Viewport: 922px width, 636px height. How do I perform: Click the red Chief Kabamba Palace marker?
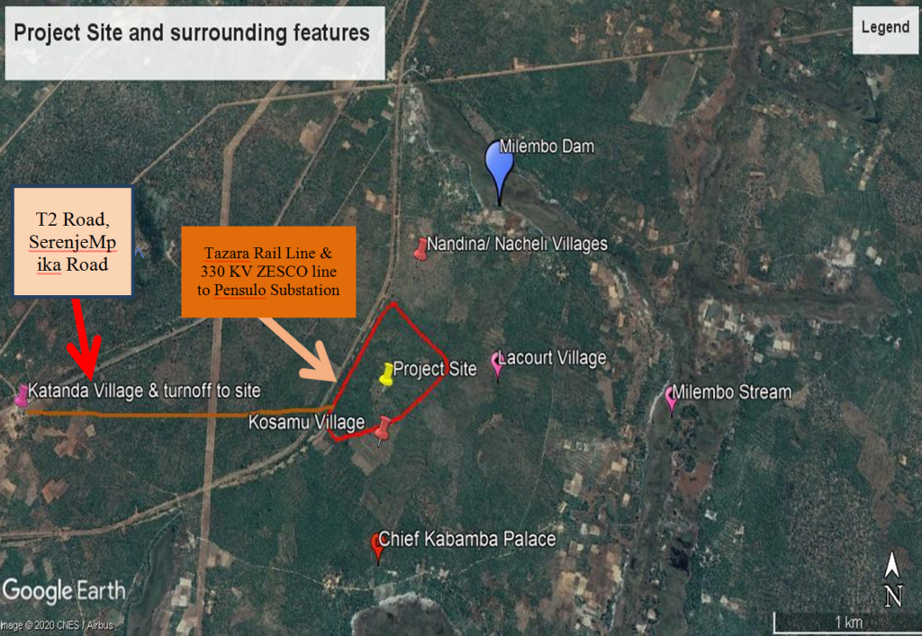click(x=377, y=548)
